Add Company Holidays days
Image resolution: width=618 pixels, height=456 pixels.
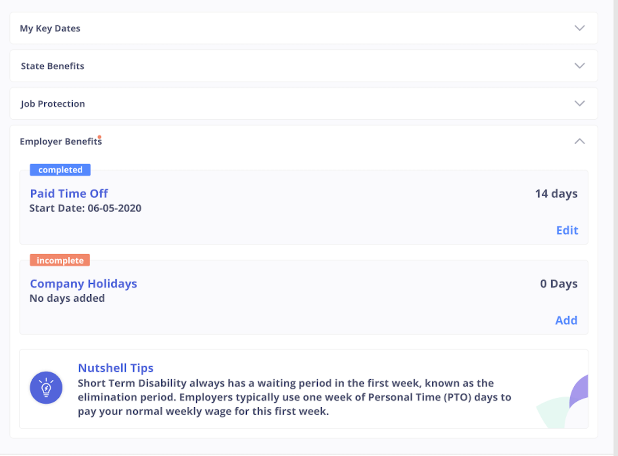[566, 320]
